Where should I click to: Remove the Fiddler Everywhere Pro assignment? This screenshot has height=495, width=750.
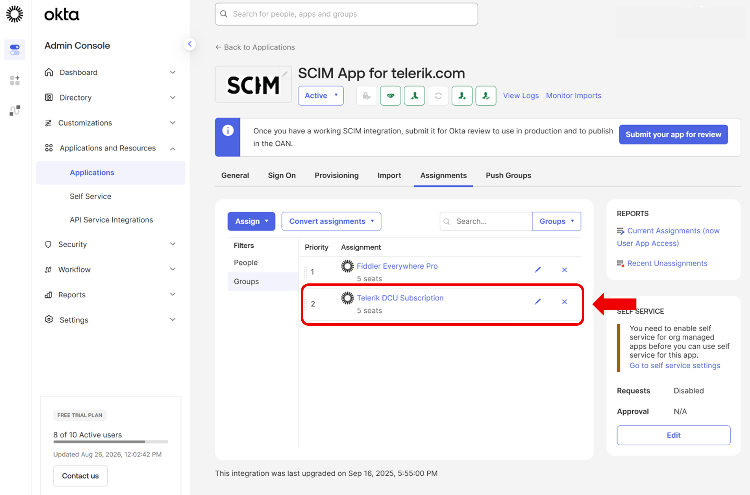(564, 270)
